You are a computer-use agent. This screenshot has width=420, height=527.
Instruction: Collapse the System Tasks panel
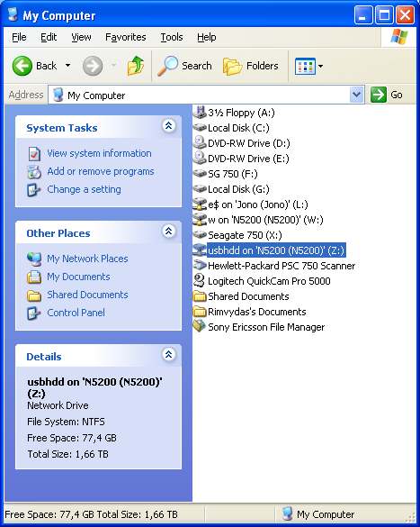pos(168,126)
